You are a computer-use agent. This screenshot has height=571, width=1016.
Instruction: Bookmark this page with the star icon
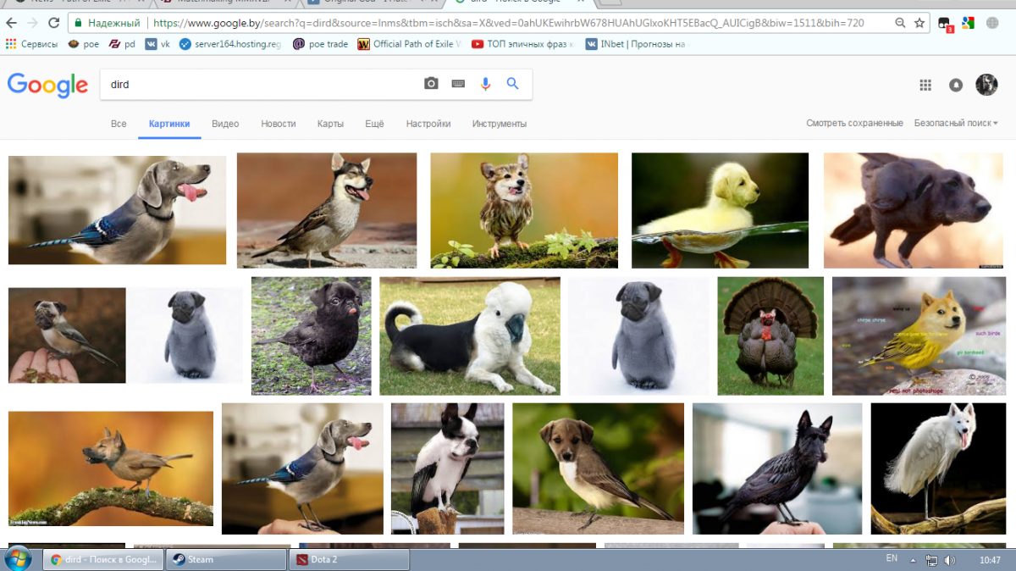(919, 23)
